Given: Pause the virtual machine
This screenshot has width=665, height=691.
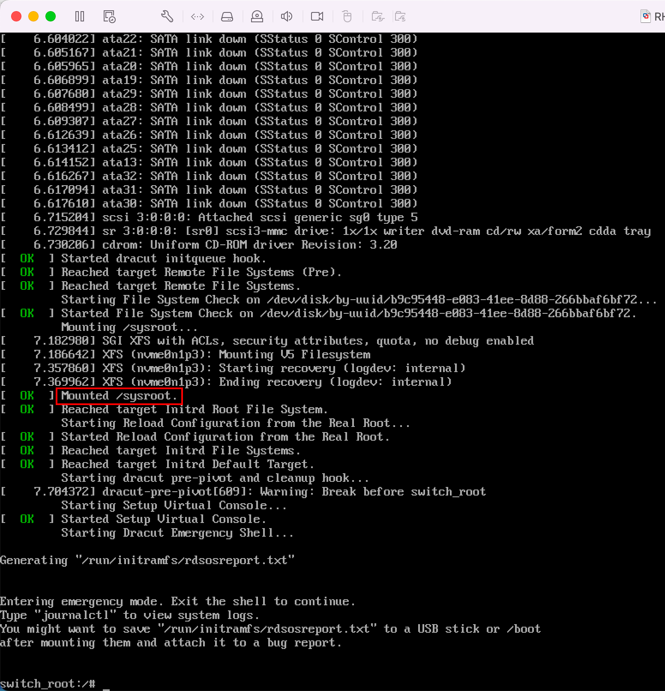Looking at the screenshot, I should pos(80,17).
